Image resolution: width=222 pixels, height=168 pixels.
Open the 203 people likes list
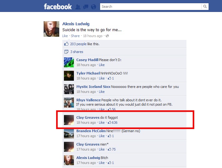click(78, 44)
